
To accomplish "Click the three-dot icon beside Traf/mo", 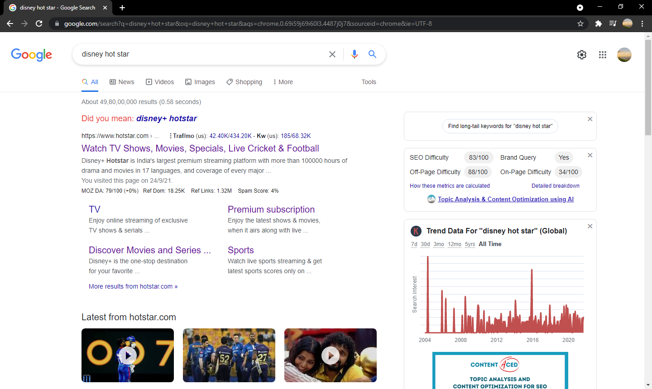I will [170, 136].
